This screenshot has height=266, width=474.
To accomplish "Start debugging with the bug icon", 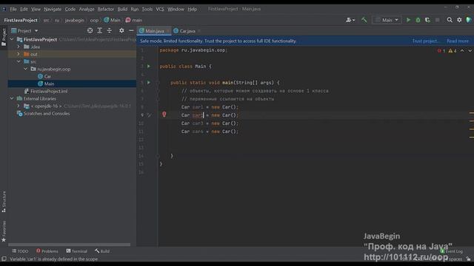I will (418, 20).
